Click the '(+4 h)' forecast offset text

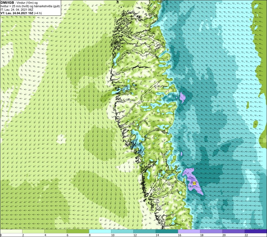[38, 13]
